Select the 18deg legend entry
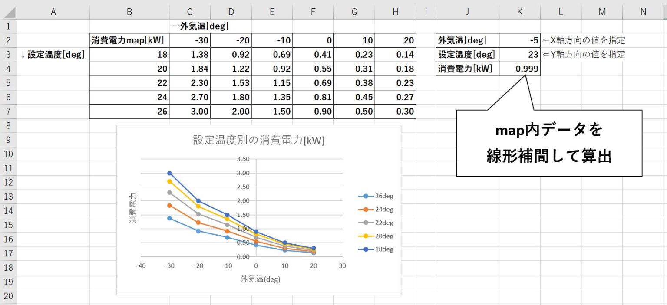Image resolution: width=667 pixels, height=305 pixels. 376,250
